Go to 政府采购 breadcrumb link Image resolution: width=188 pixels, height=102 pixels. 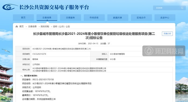(45, 27)
